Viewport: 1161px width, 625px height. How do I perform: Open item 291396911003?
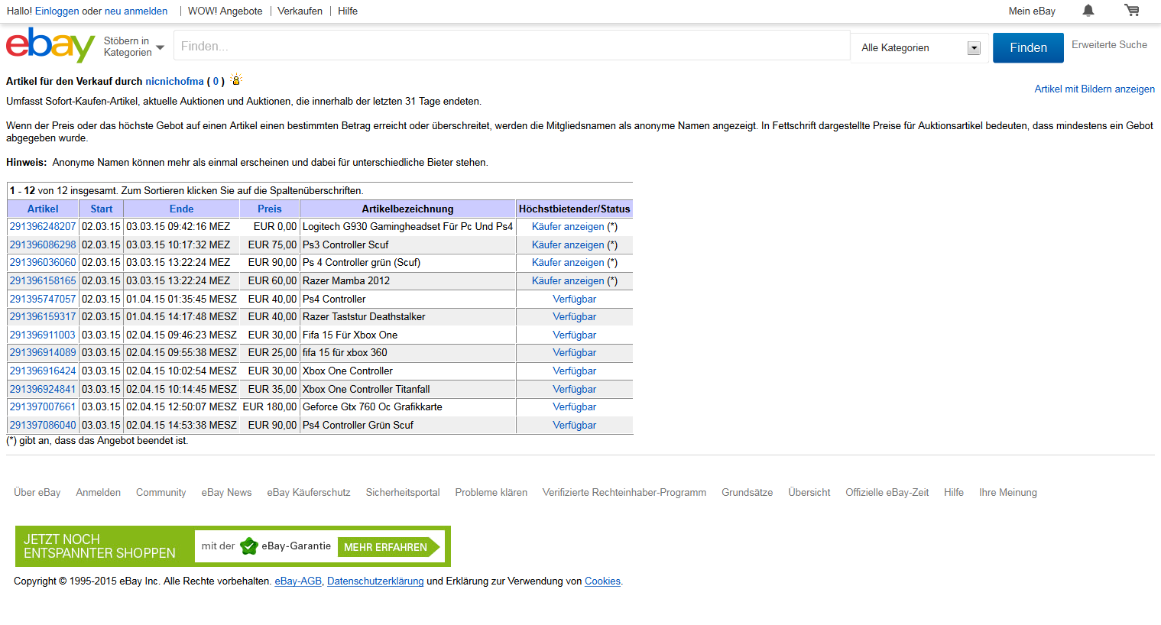[x=43, y=335]
